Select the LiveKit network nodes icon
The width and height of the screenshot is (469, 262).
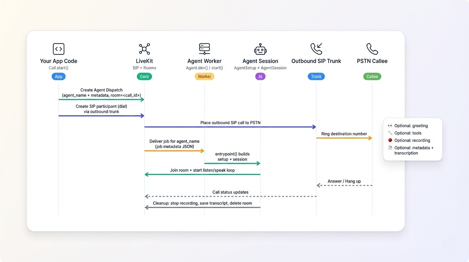(x=144, y=49)
